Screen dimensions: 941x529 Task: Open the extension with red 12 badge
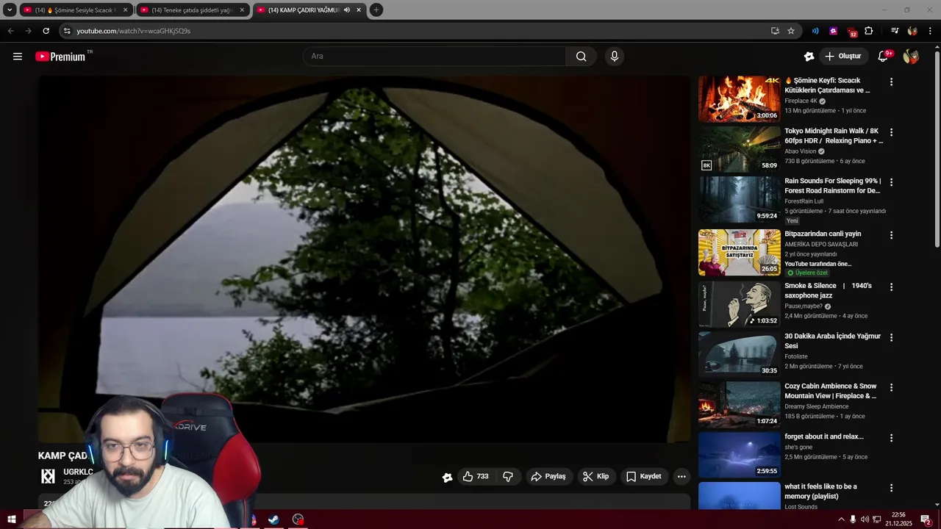point(852,32)
